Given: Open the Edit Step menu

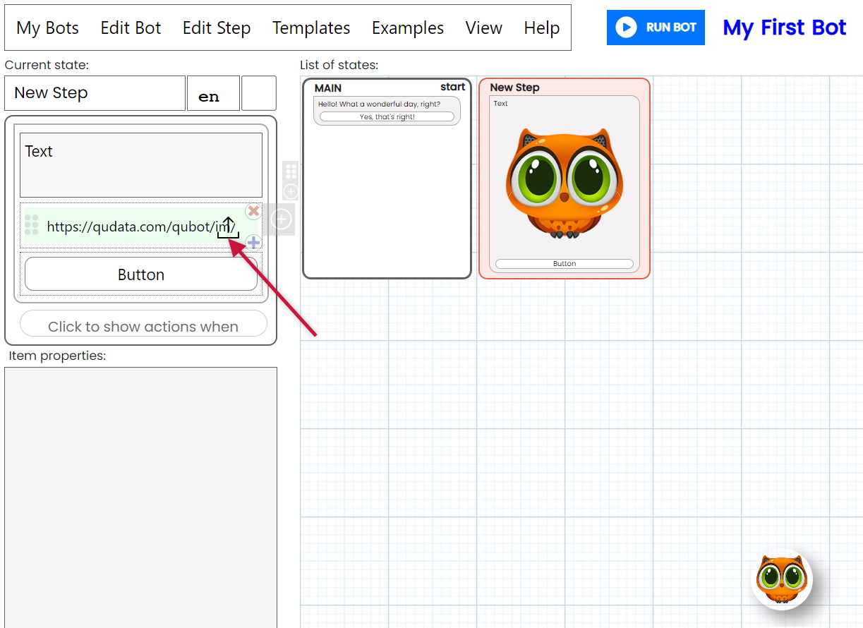Looking at the screenshot, I should click(217, 28).
